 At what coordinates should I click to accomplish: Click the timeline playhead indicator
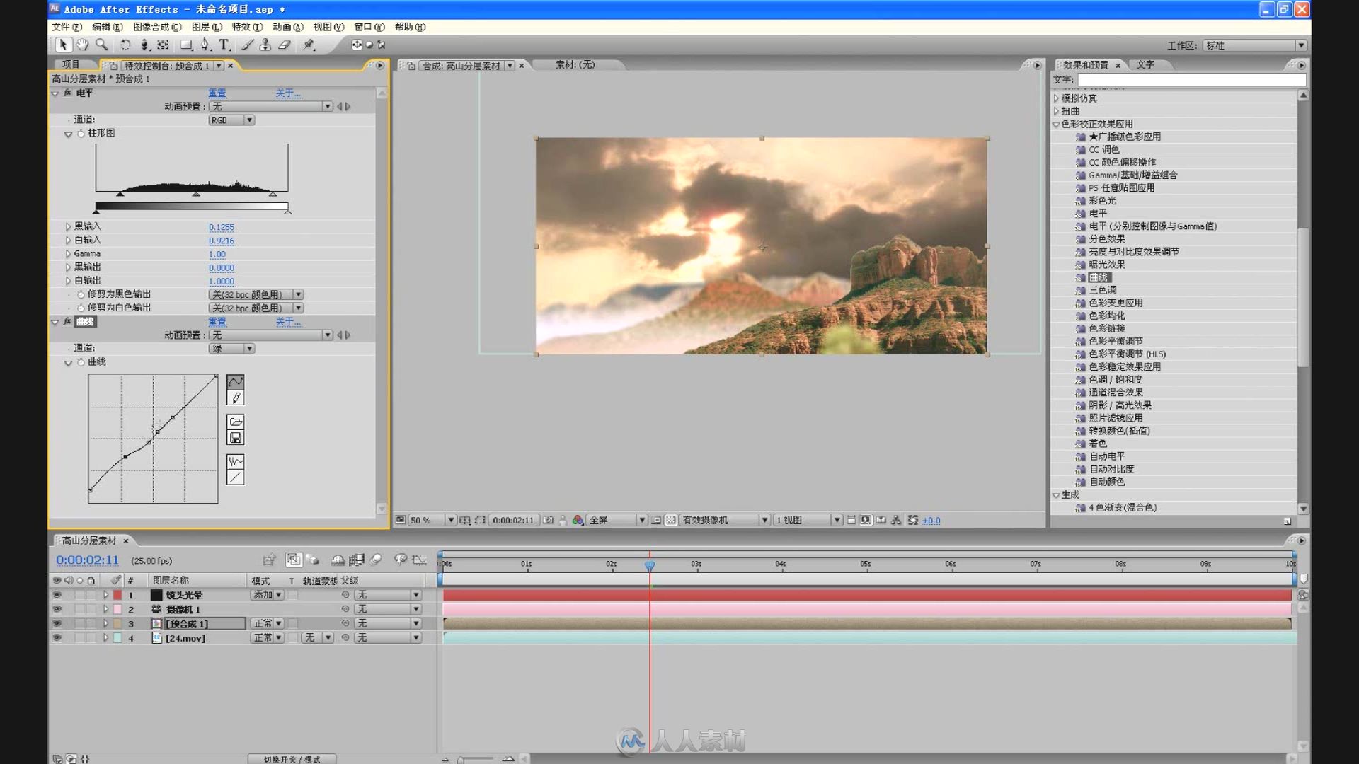pyautogui.click(x=650, y=565)
